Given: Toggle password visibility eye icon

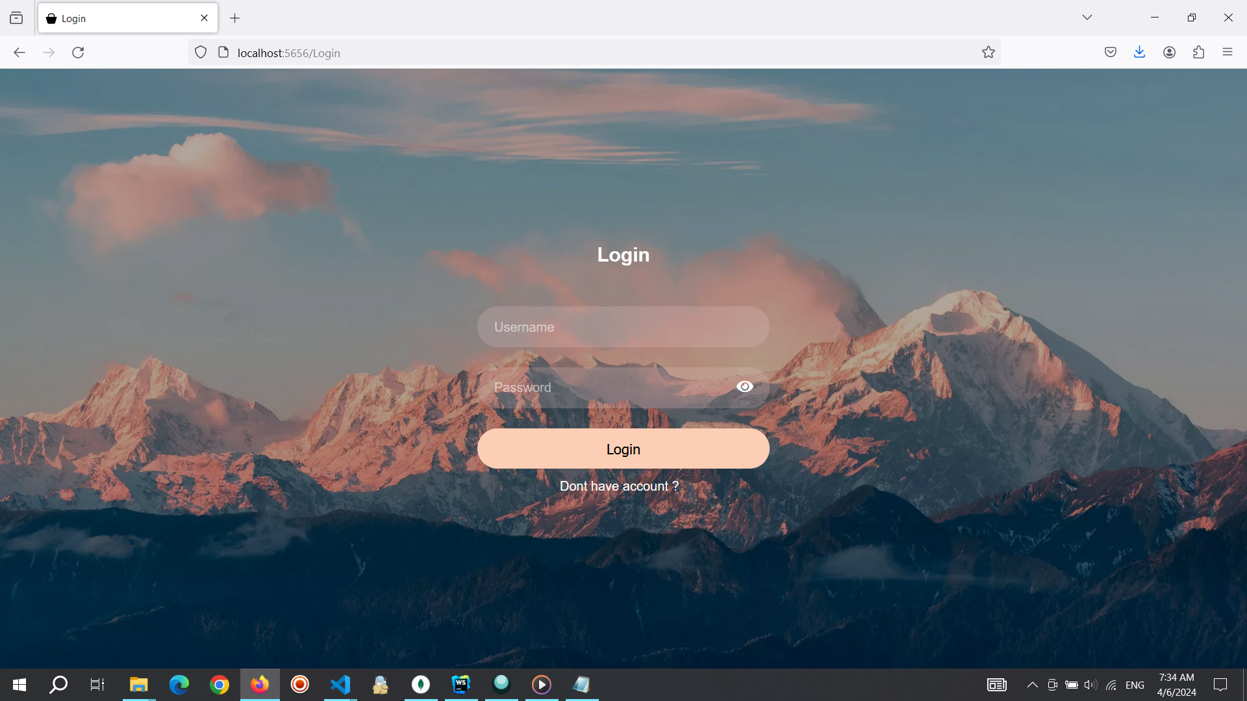Looking at the screenshot, I should tap(744, 387).
